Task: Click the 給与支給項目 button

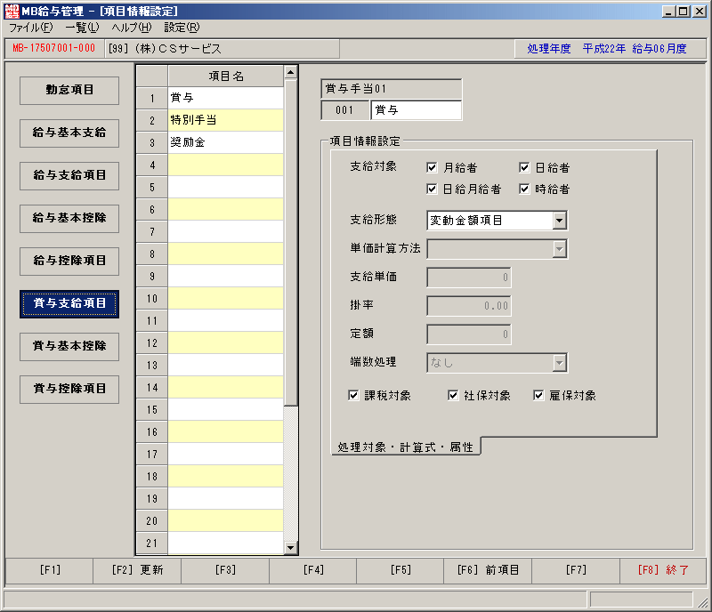Action: pyautogui.click(x=69, y=176)
